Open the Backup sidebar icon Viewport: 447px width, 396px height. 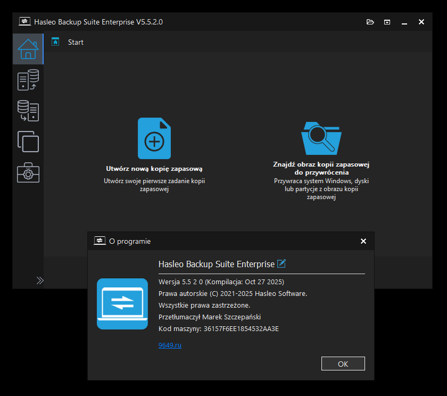(28, 80)
